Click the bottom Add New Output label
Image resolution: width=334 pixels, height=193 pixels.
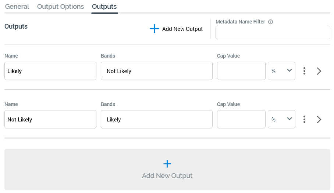tap(167, 176)
